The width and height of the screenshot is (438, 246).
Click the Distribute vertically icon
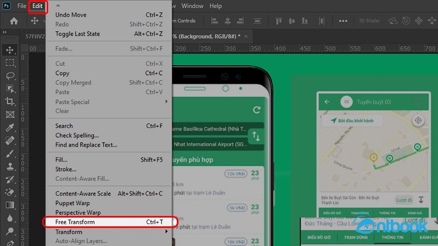point(257,21)
